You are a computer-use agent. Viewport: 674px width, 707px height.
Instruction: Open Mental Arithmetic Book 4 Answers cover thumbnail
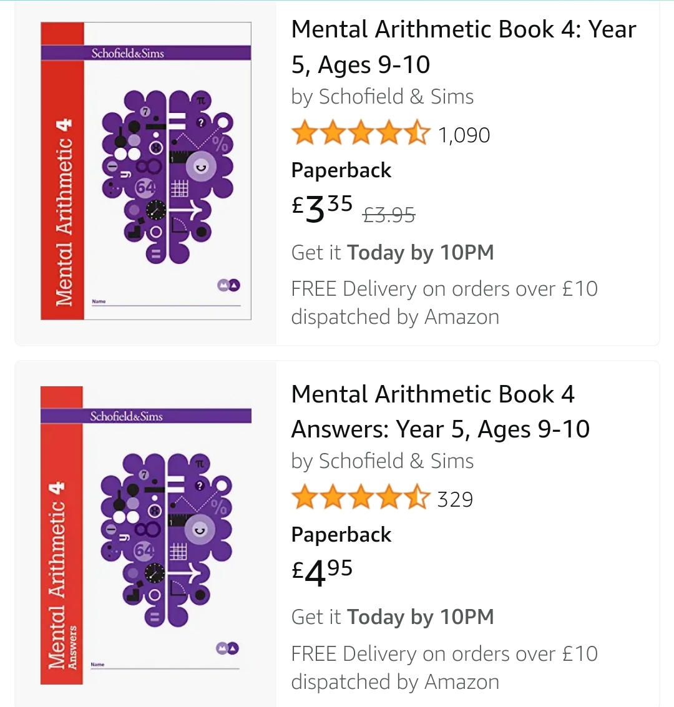coord(146,535)
